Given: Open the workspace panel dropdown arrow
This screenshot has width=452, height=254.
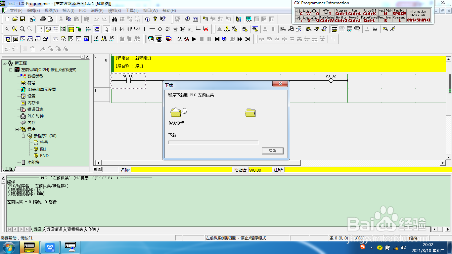Looking at the screenshot, I should [83, 57].
